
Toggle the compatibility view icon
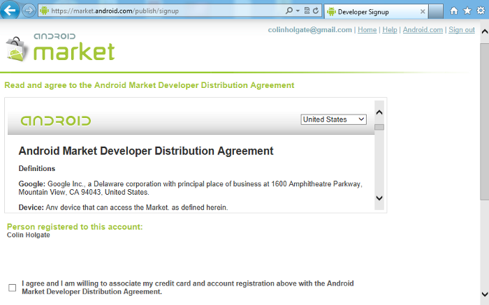(307, 11)
